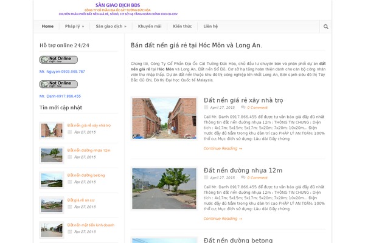This screenshot has height=243, width=365.
Task: Open sidebar link Đất giá rẻ an cư
Action: pos(81,200)
